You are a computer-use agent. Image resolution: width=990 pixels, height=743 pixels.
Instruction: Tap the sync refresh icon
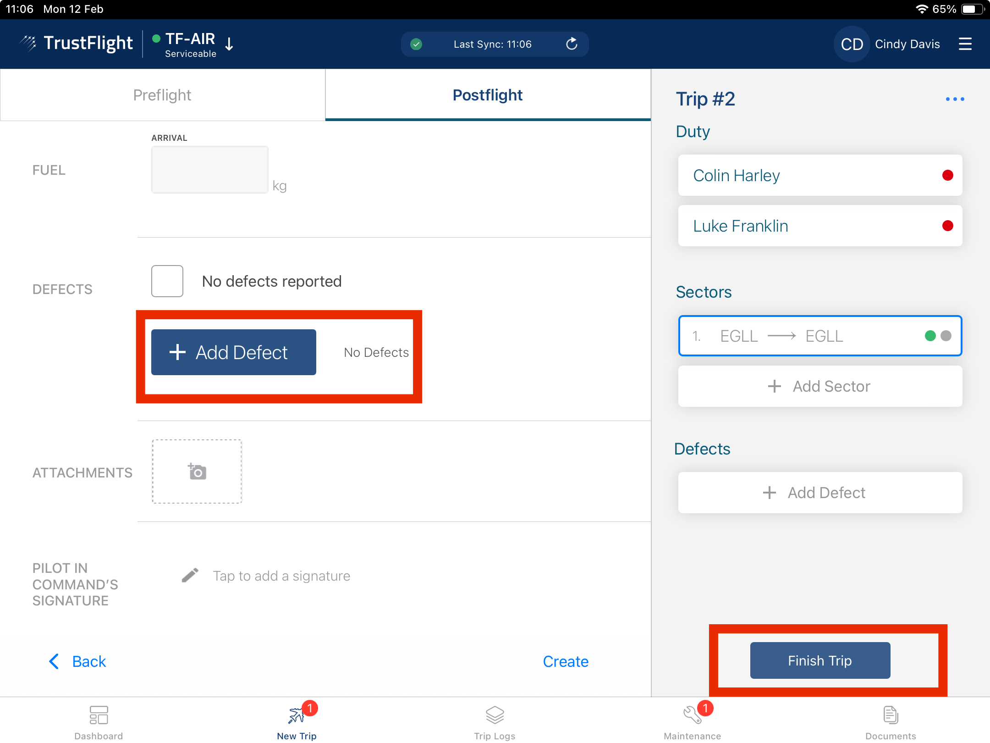[571, 44]
